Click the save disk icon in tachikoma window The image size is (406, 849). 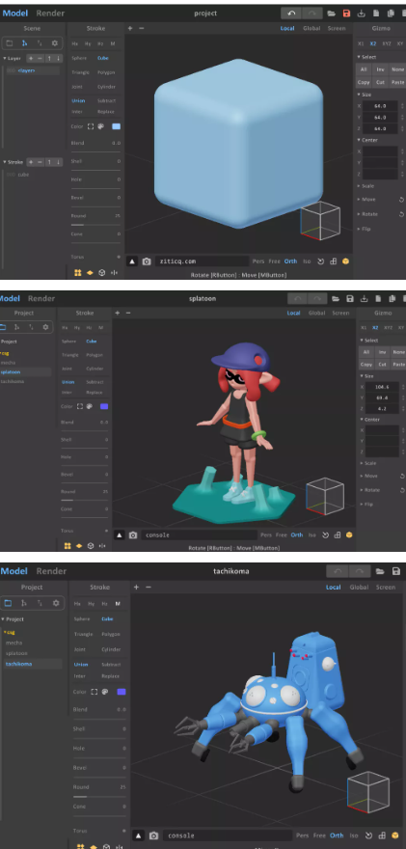click(395, 571)
